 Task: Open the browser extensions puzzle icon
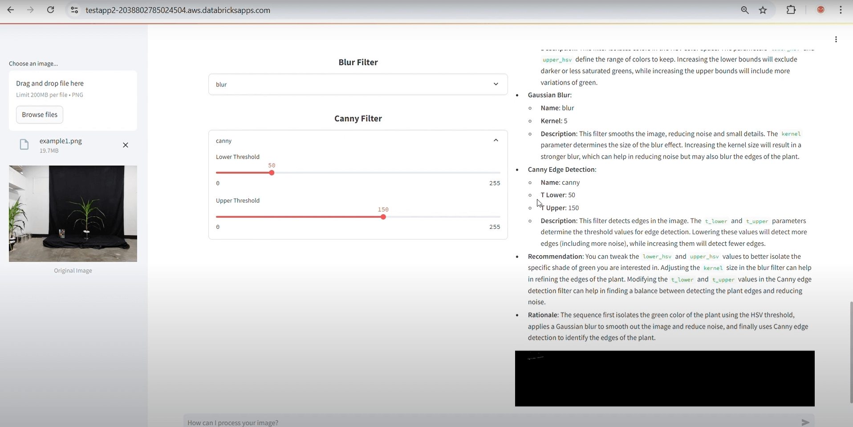click(x=791, y=10)
